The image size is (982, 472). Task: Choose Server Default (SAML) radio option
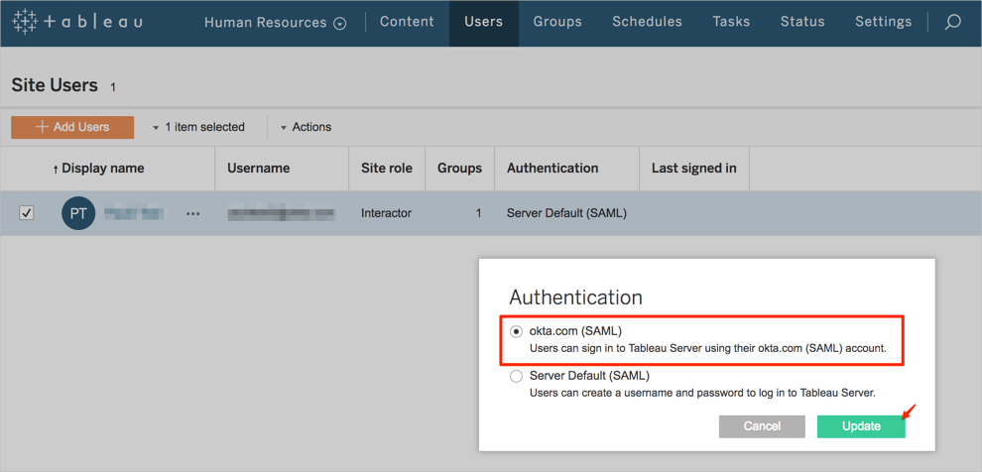tap(516, 376)
